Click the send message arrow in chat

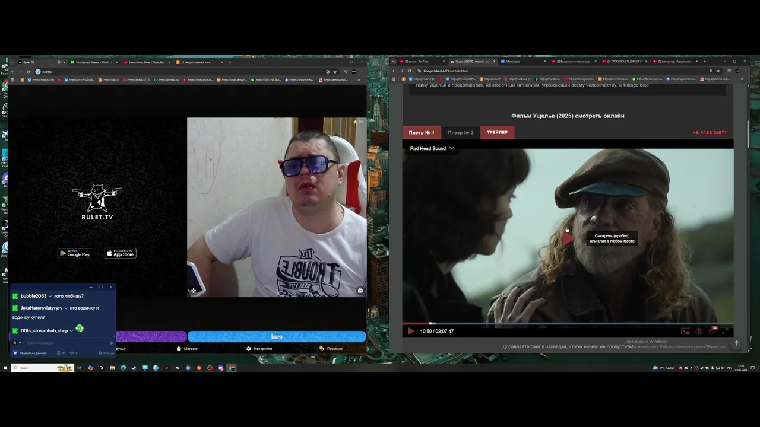[112, 343]
